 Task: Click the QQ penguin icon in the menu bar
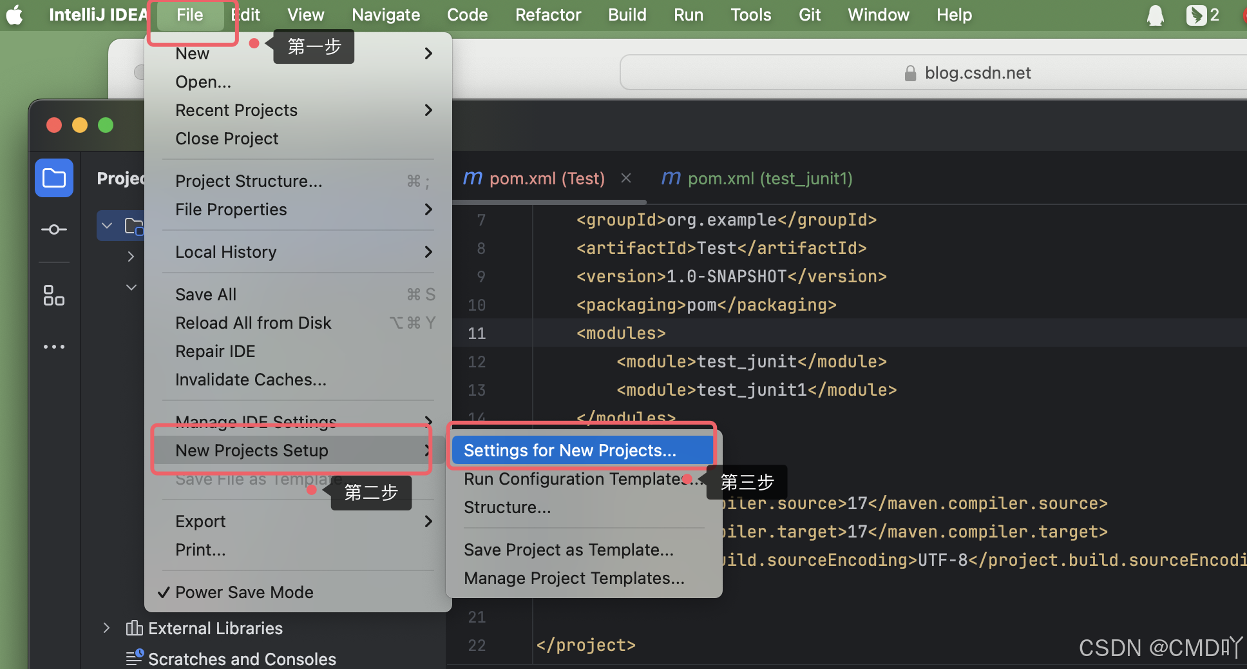1156,15
